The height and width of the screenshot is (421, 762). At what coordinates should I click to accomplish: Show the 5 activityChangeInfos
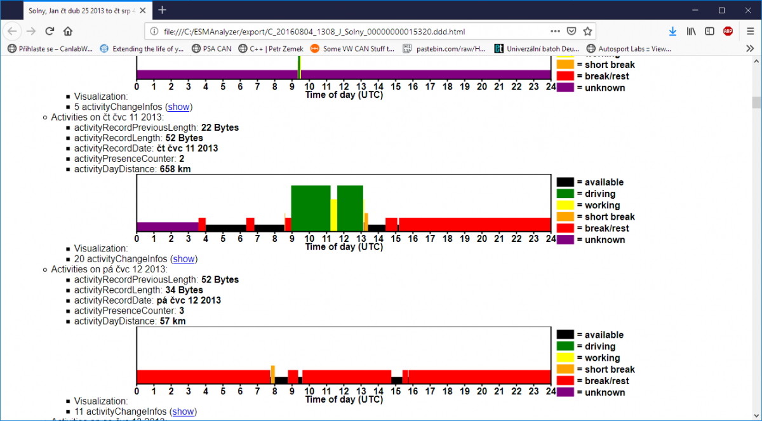(x=178, y=107)
